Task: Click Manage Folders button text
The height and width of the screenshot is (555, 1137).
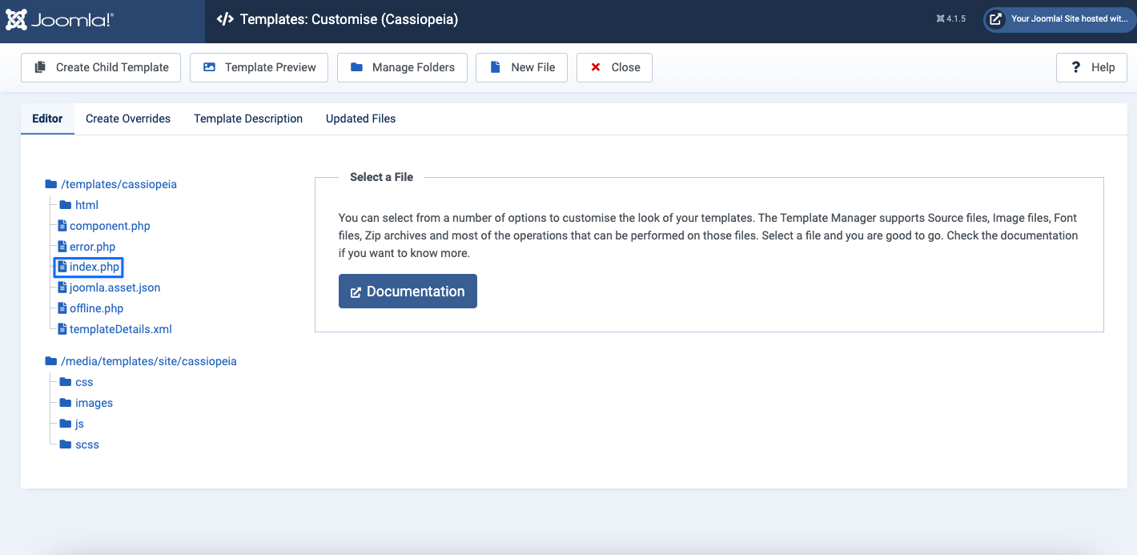Action: pos(413,67)
